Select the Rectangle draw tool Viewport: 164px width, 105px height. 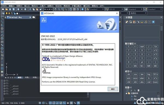(x=2, y=32)
